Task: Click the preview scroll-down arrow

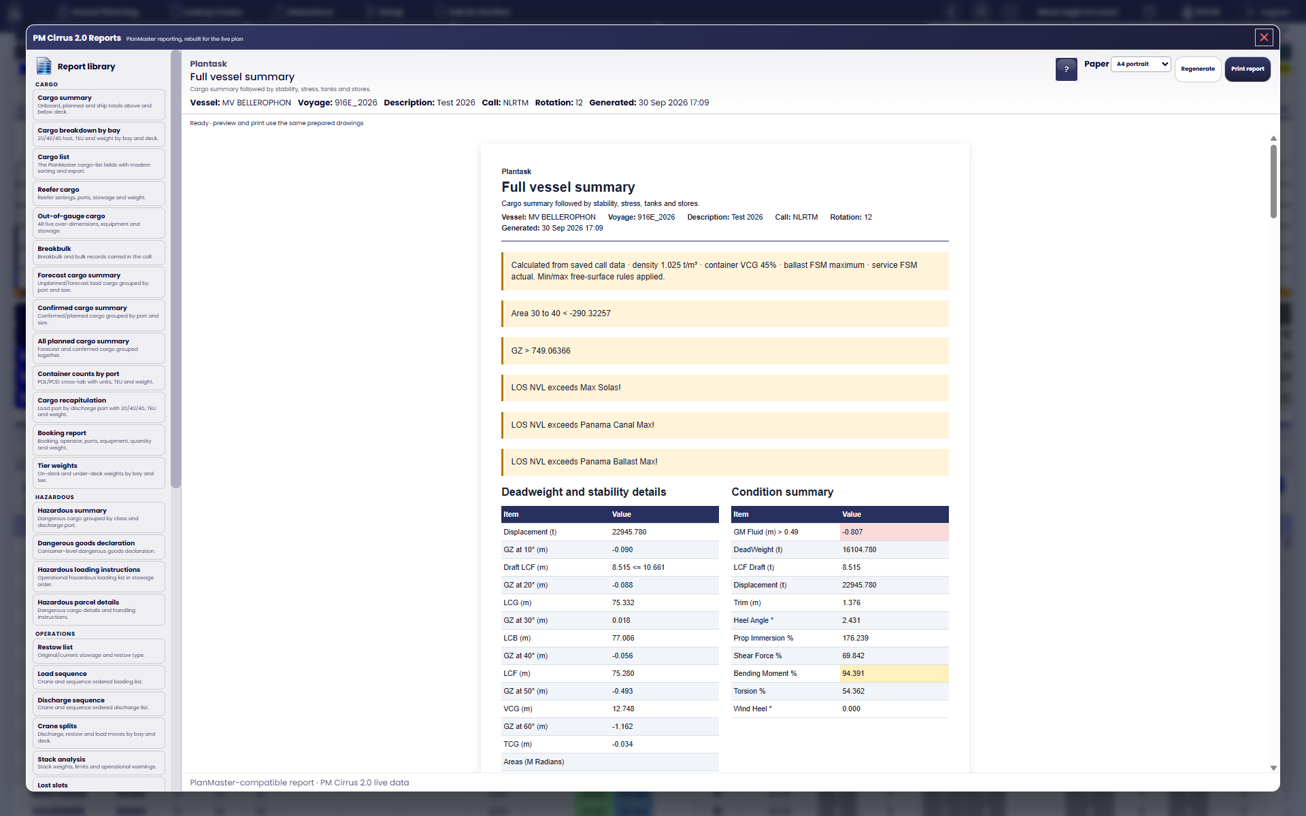Action: [1273, 768]
